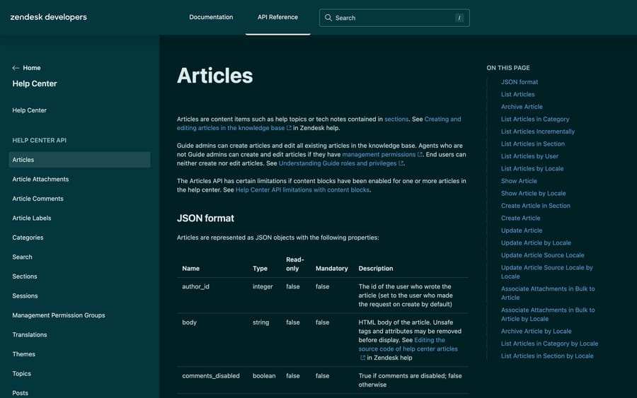The width and height of the screenshot is (637, 398).
Task: Jump to Update Article by Locale
Action: pyautogui.click(x=536, y=243)
